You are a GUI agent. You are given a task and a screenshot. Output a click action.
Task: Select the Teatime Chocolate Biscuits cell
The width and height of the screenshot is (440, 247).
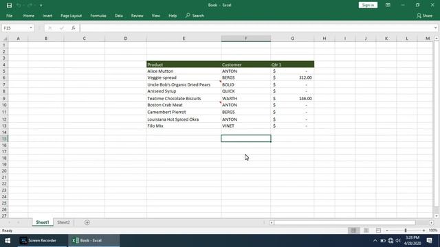[184, 98]
